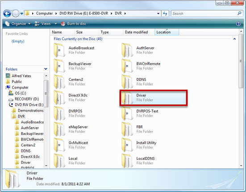Viewport: 246px width, 192px height.
Task: Open the Views menu
Action: click(42, 24)
